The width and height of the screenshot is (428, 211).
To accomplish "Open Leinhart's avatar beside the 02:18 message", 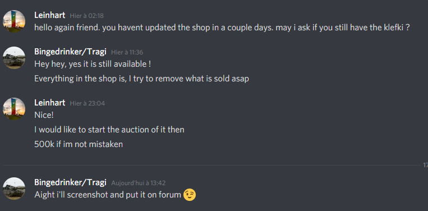I will [14, 21].
